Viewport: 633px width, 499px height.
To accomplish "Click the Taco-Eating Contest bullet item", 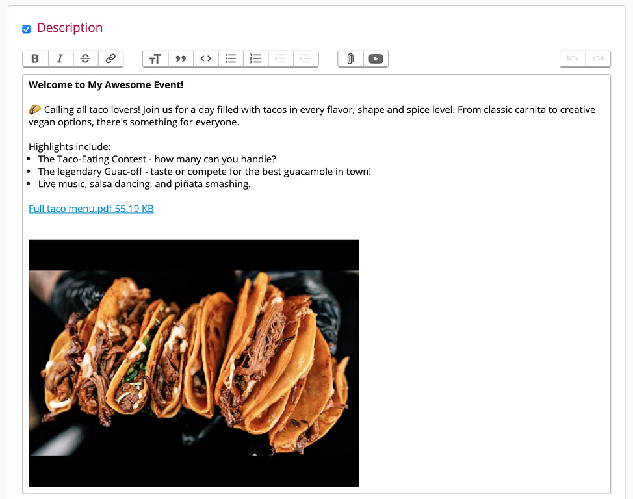I will 157,159.
